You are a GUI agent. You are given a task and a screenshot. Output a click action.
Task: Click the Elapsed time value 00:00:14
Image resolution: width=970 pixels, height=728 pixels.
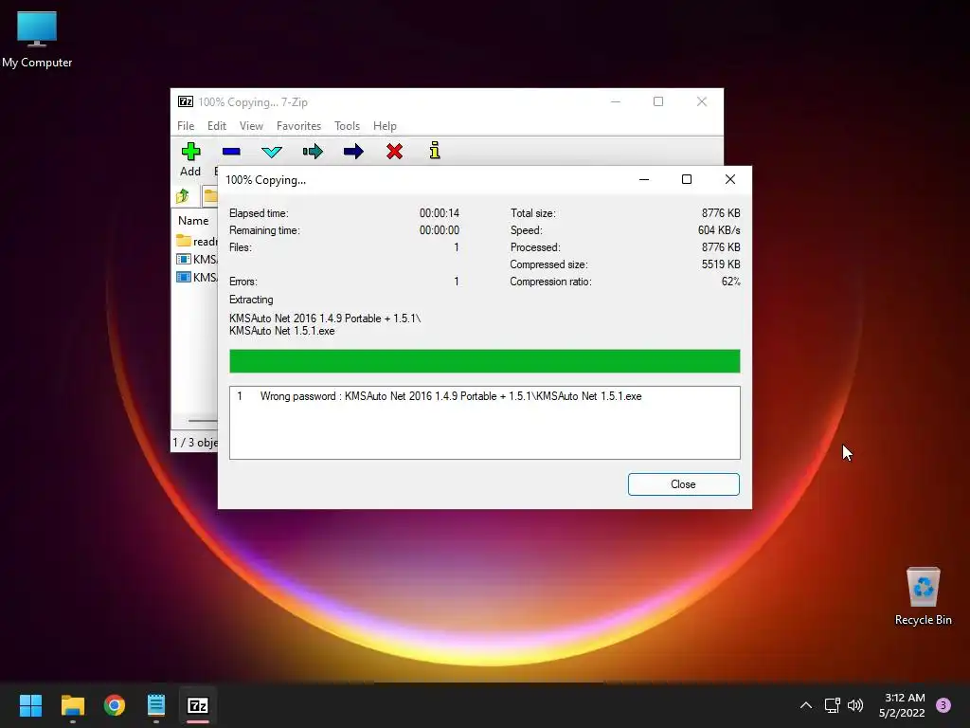pos(440,213)
